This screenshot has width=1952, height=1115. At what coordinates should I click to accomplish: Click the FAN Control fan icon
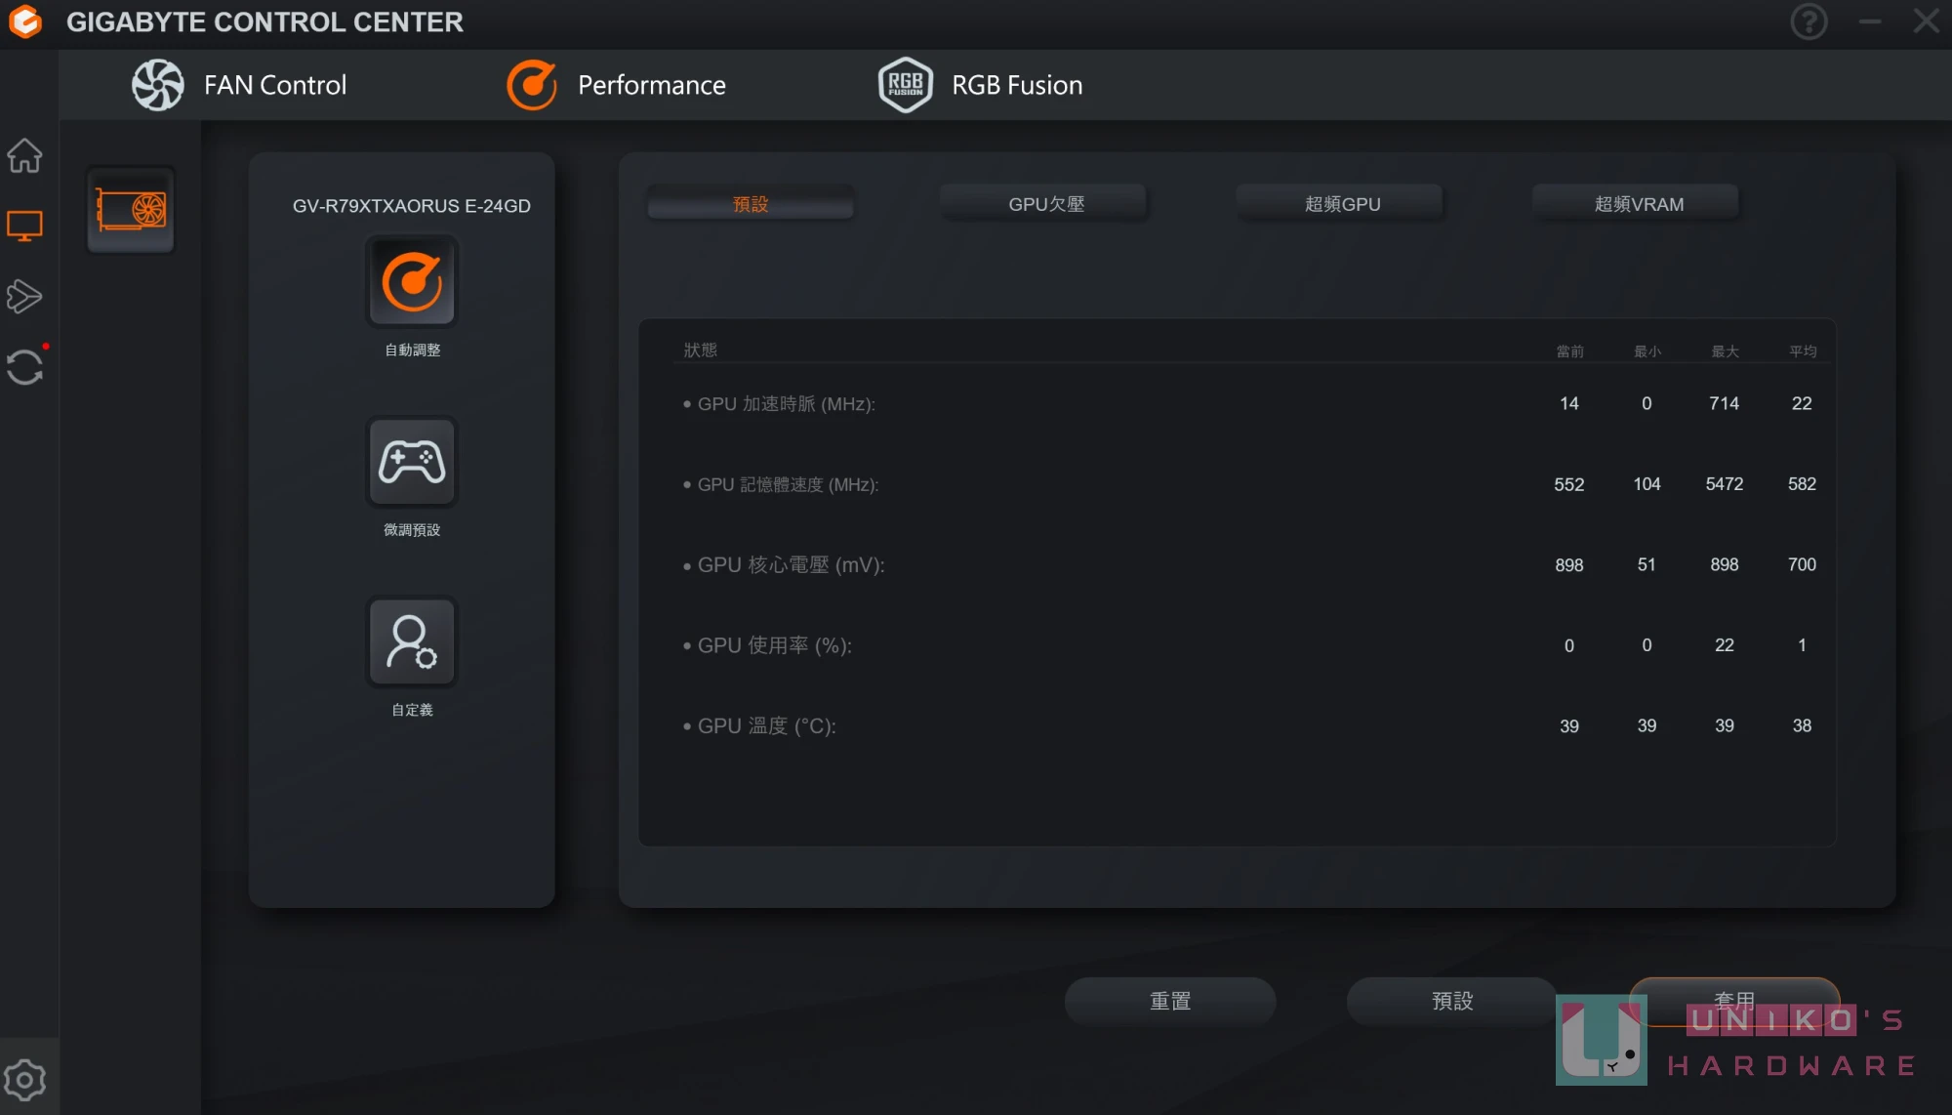point(158,85)
